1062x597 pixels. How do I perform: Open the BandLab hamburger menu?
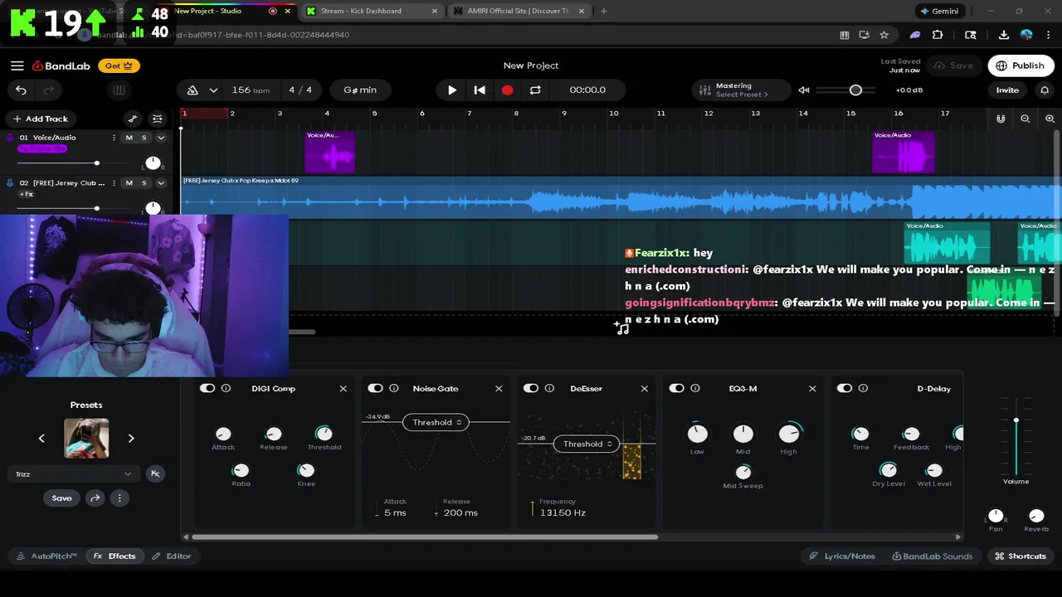pyautogui.click(x=17, y=66)
